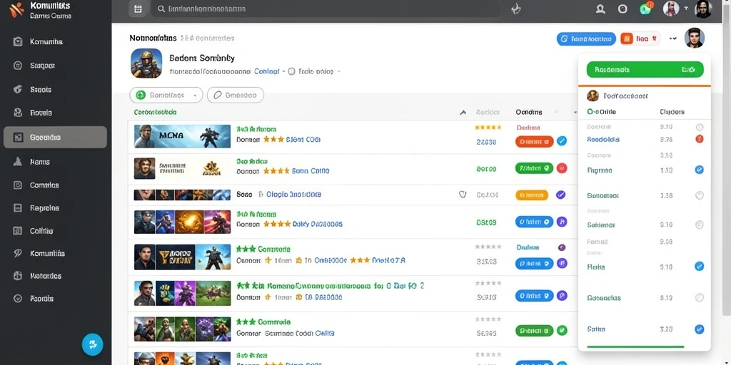The width and height of the screenshot is (731, 365).
Task: Click the speech-bubble sidebar icon above 'Netandos'
Action: point(18,253)
